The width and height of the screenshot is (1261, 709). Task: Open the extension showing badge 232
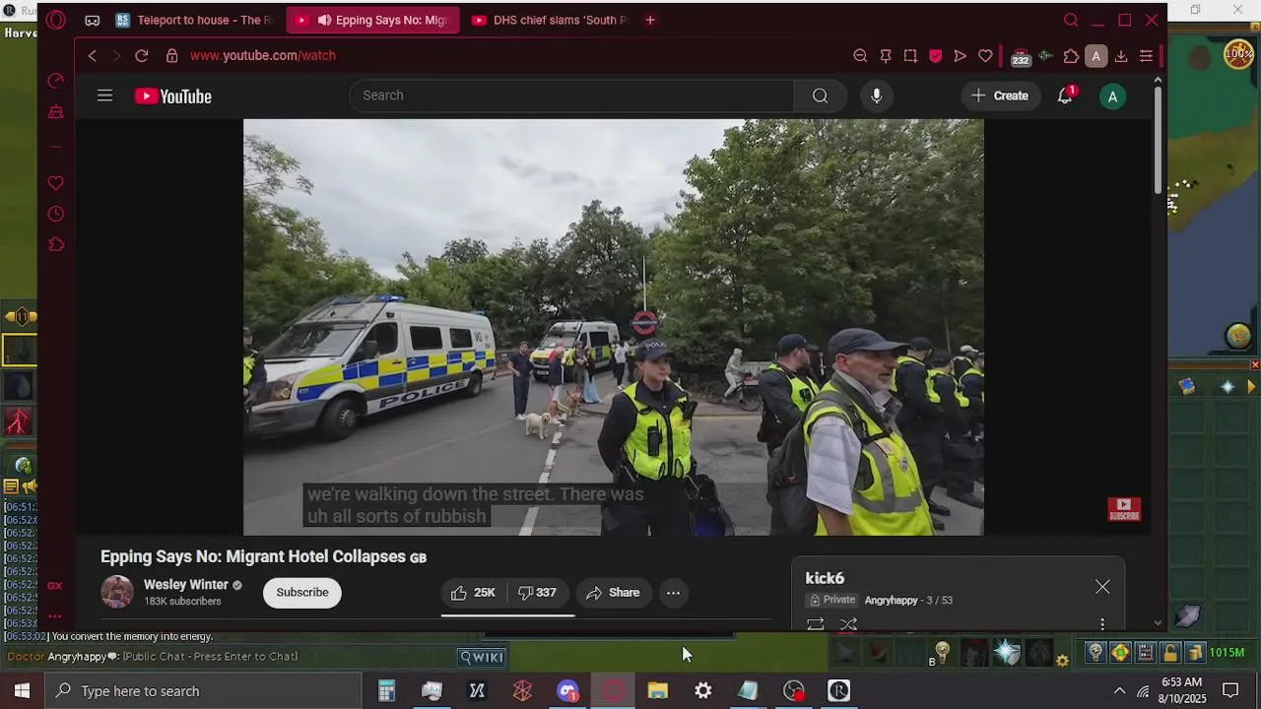tap(1021, 57)
